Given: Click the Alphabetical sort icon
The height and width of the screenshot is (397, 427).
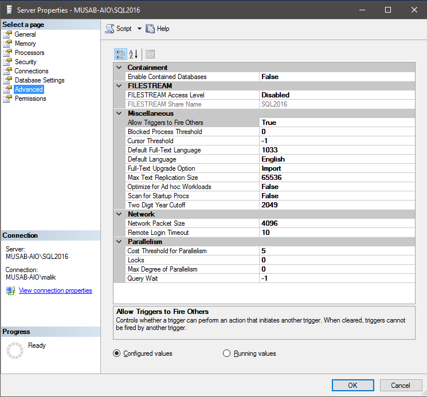Looking at the screenshot, I should [x=134, y=54].
